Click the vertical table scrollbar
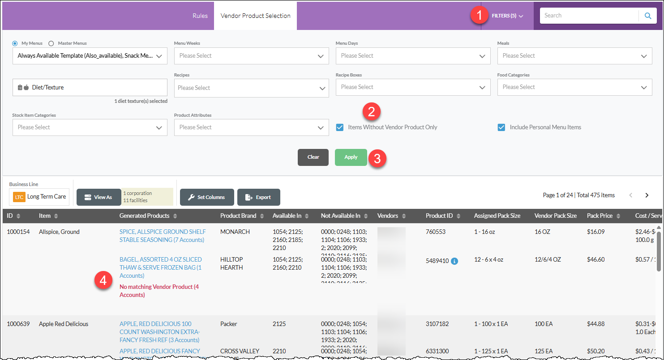Image resolution: width=664 pixels, height=360 pixels. pyautogui.click(x=659, y=255)
